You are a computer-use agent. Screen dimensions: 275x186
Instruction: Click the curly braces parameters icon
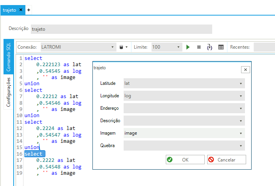coord(209,47)
